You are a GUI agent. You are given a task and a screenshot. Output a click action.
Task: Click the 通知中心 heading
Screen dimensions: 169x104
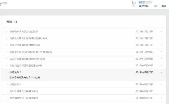[12, 22]
